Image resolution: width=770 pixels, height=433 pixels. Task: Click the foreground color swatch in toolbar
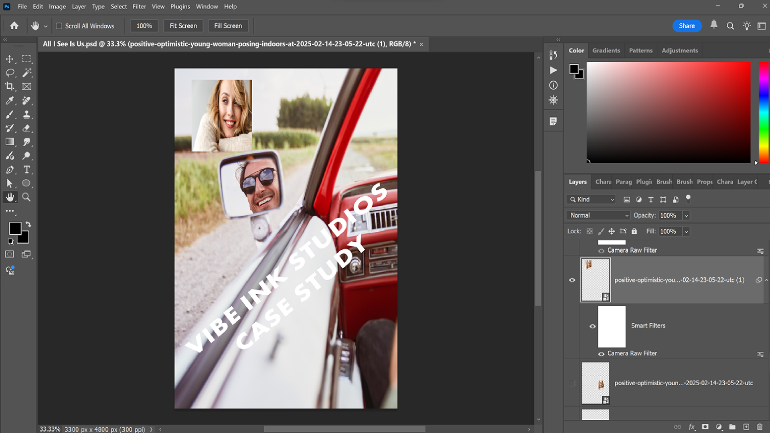click(x=15, y=229)
